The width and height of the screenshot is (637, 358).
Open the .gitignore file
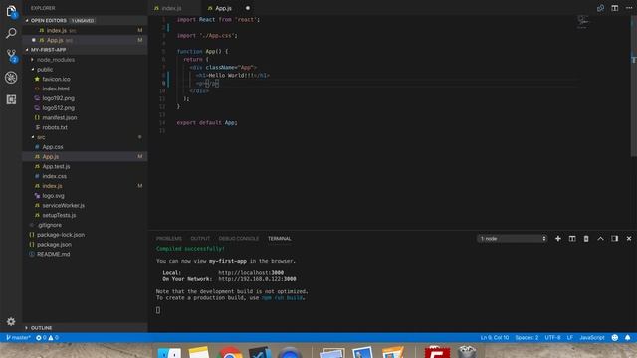point(85,226)
